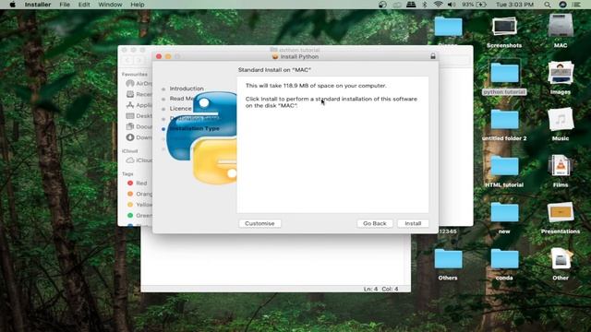Image resolution: width=591 pixels, height=332 pixels.
Task: Click the Yellow tag in Finder sidebar
Action: click(x=139, y=205)
